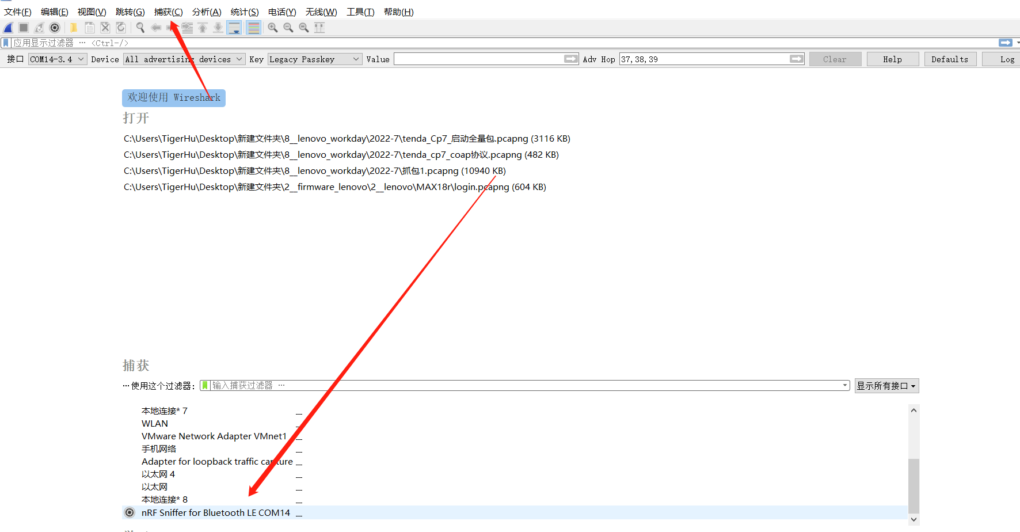Click the display filter bookmark icon
The height and width of the screenshot is (532, 1020).
6,43
